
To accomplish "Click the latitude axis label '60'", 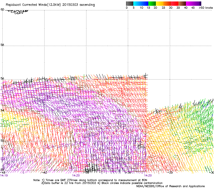I will 2,10.
